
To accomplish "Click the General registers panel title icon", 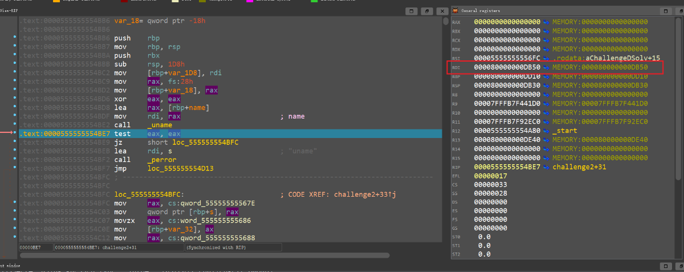I will (455, 11).
